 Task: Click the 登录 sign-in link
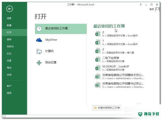pos(152,9)
